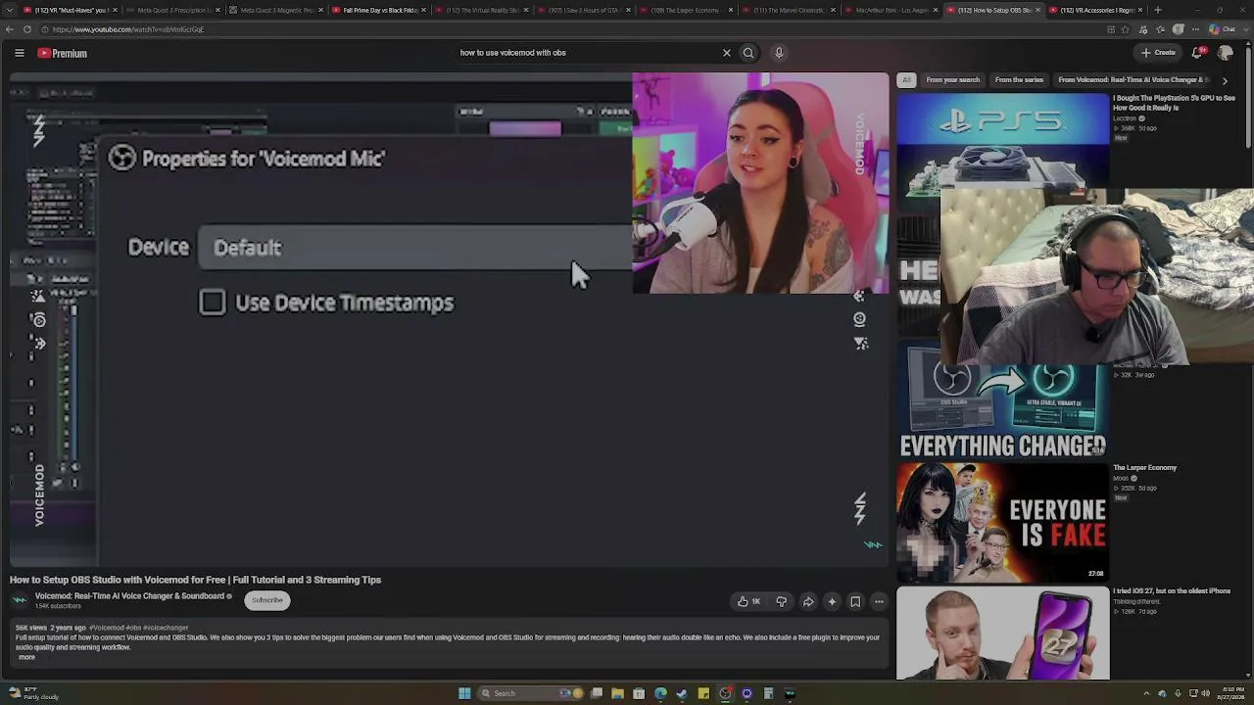The height and width of the screenshot is (705, 1254).
Task: Select the From your search chip
Action: point(952,80)
